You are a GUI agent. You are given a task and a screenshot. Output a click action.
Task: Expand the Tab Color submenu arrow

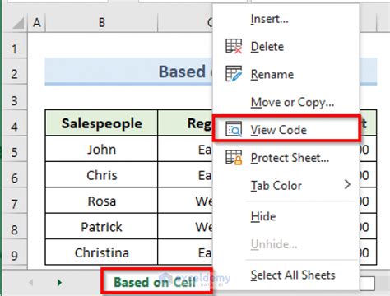tap(347, 184)
